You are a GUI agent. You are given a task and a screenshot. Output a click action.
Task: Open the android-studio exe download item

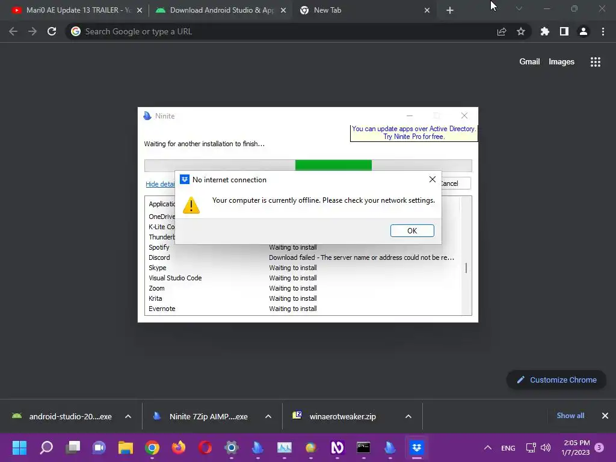(x=62, y=416)
